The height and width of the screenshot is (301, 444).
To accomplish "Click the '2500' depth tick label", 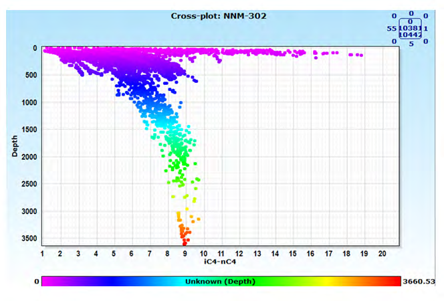I will tap(29, 184).
